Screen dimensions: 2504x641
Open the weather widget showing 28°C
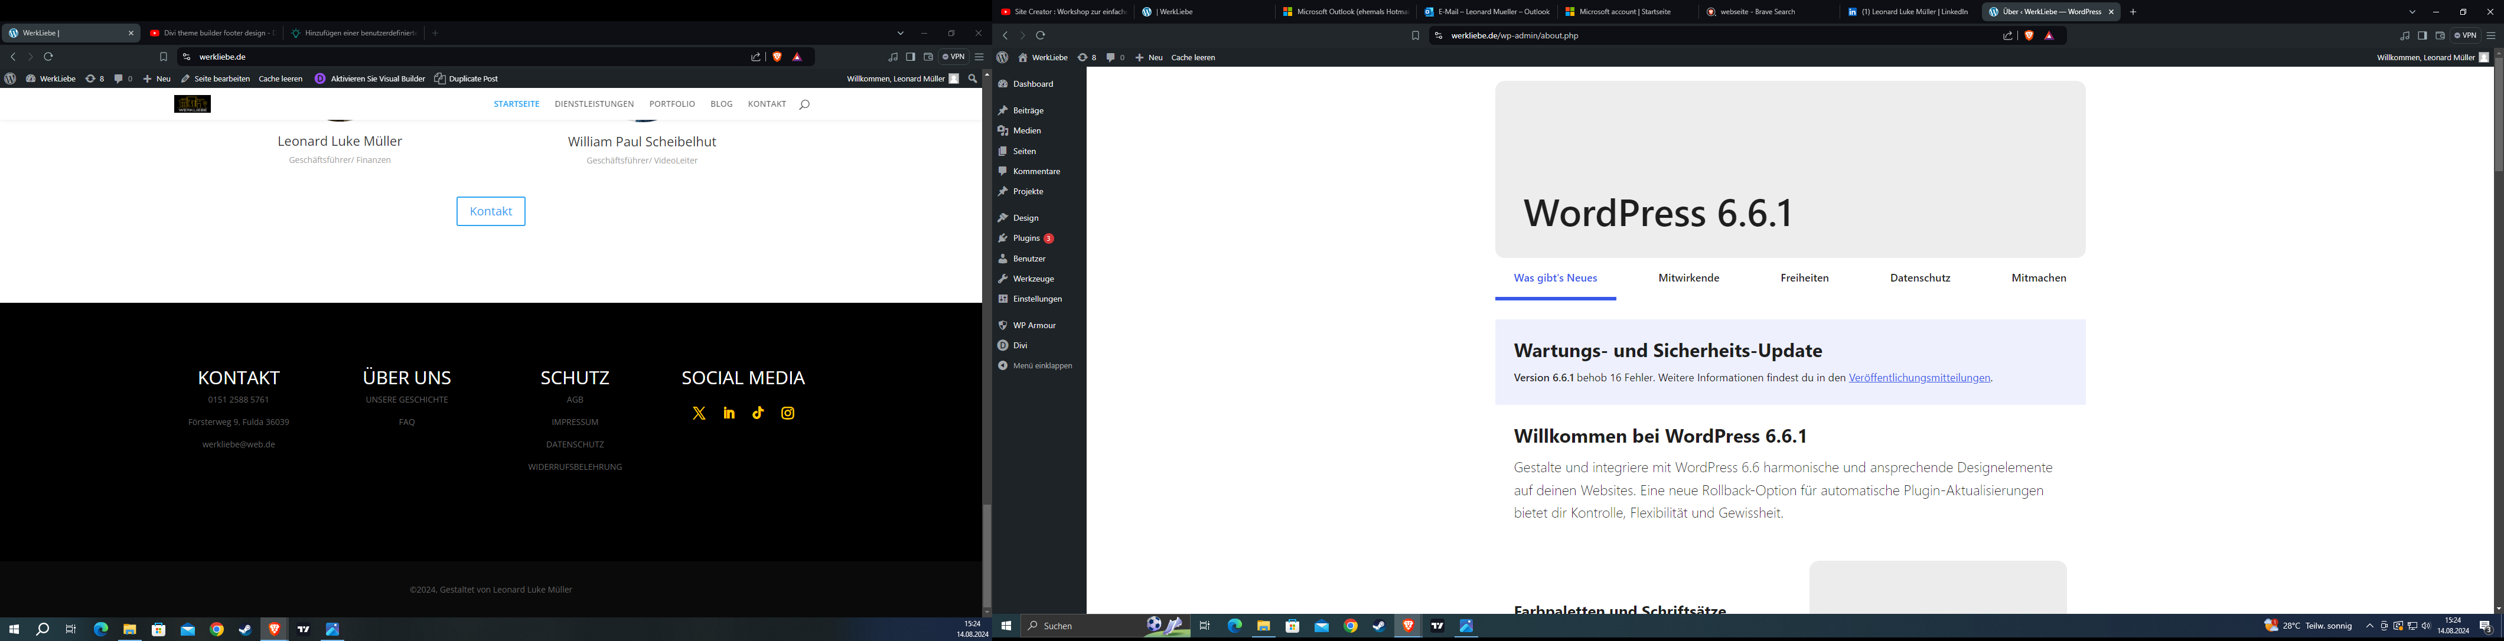point(2308,626)
